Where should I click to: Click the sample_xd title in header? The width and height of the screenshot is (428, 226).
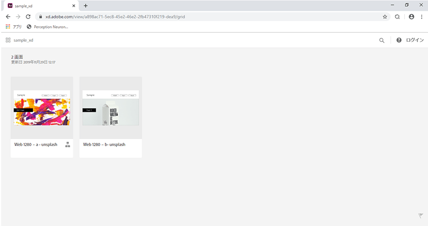pos(23,40)
